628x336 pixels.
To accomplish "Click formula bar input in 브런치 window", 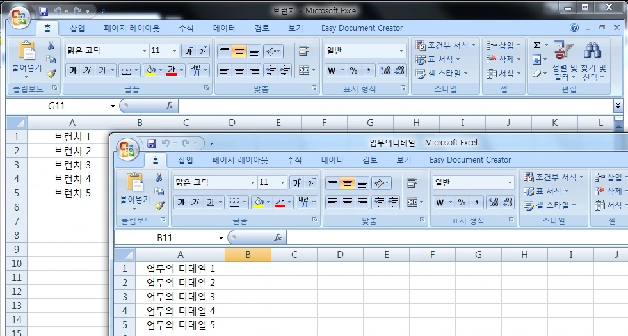I will point(395,106).
